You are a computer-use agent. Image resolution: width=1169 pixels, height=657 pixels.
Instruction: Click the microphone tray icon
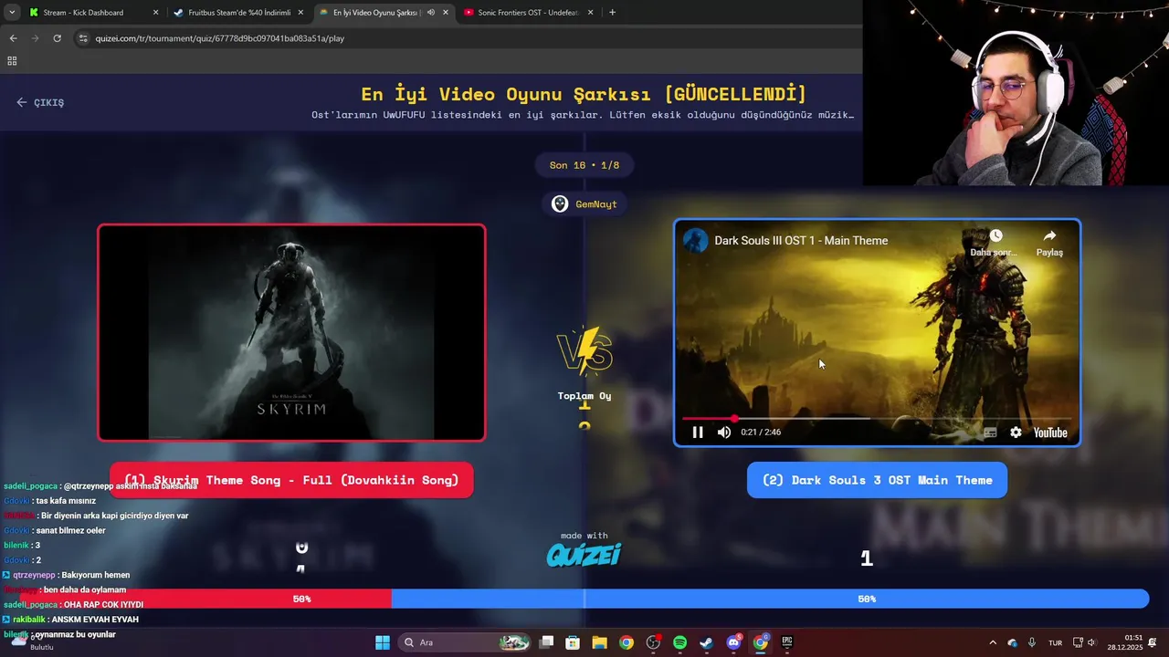[1032, 642]
